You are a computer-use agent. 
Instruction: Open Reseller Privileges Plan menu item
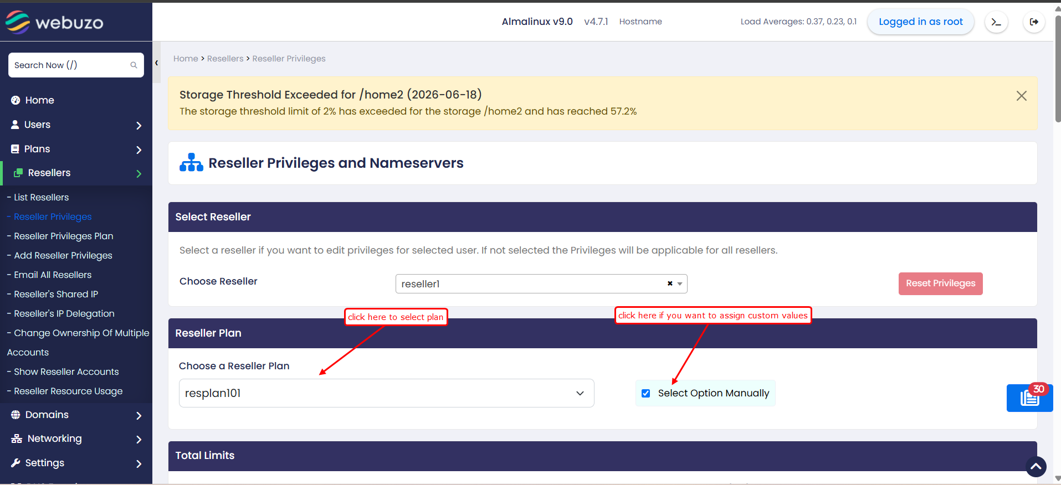coord(63,236)
